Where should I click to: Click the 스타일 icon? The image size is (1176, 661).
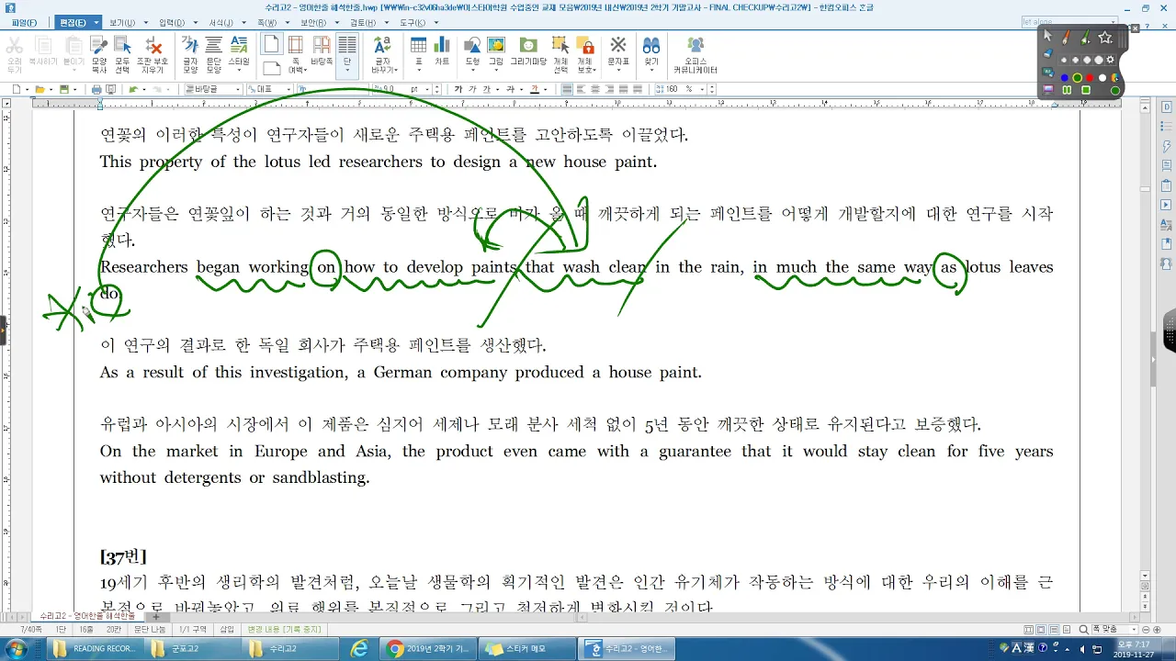point(239,54)
